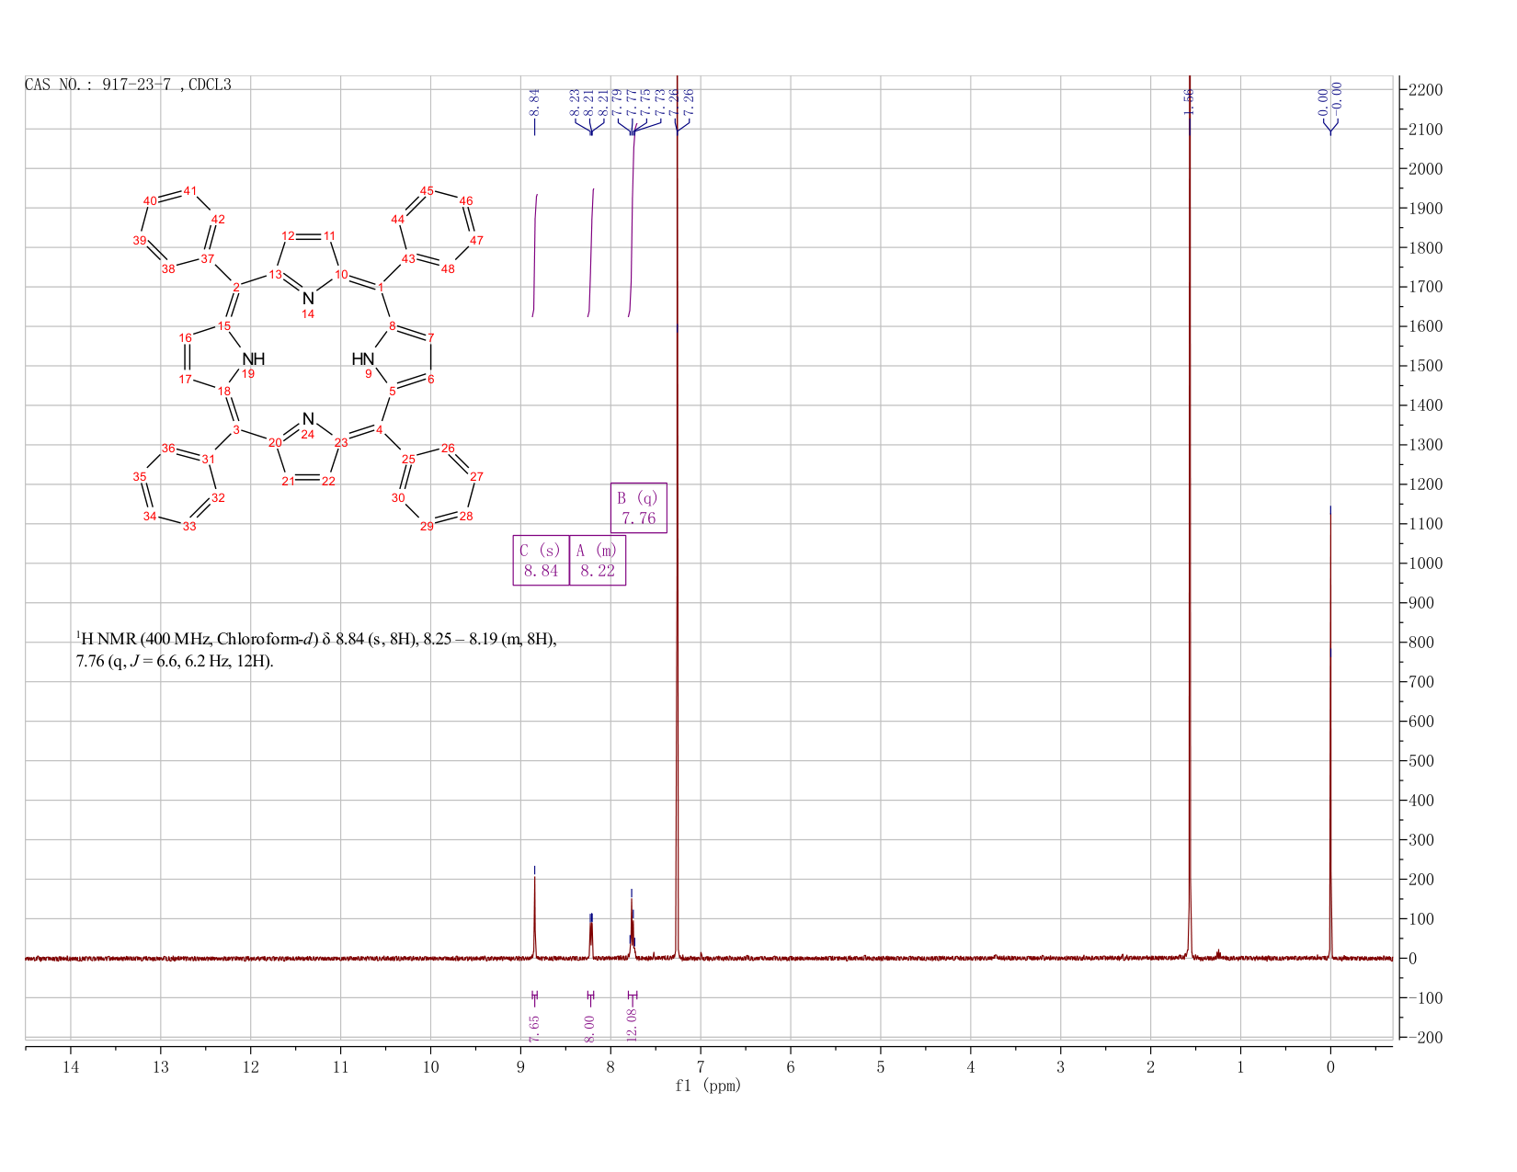This screenshot has height=1172, width=1517.
Task: Click the report line starting 7.76 (q, J = 6.6
Action: tap(175, 662)
